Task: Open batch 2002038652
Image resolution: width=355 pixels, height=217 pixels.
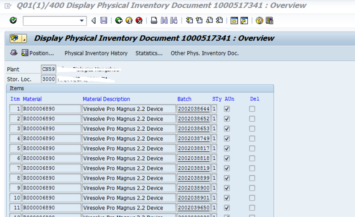Action: [194, 119]
